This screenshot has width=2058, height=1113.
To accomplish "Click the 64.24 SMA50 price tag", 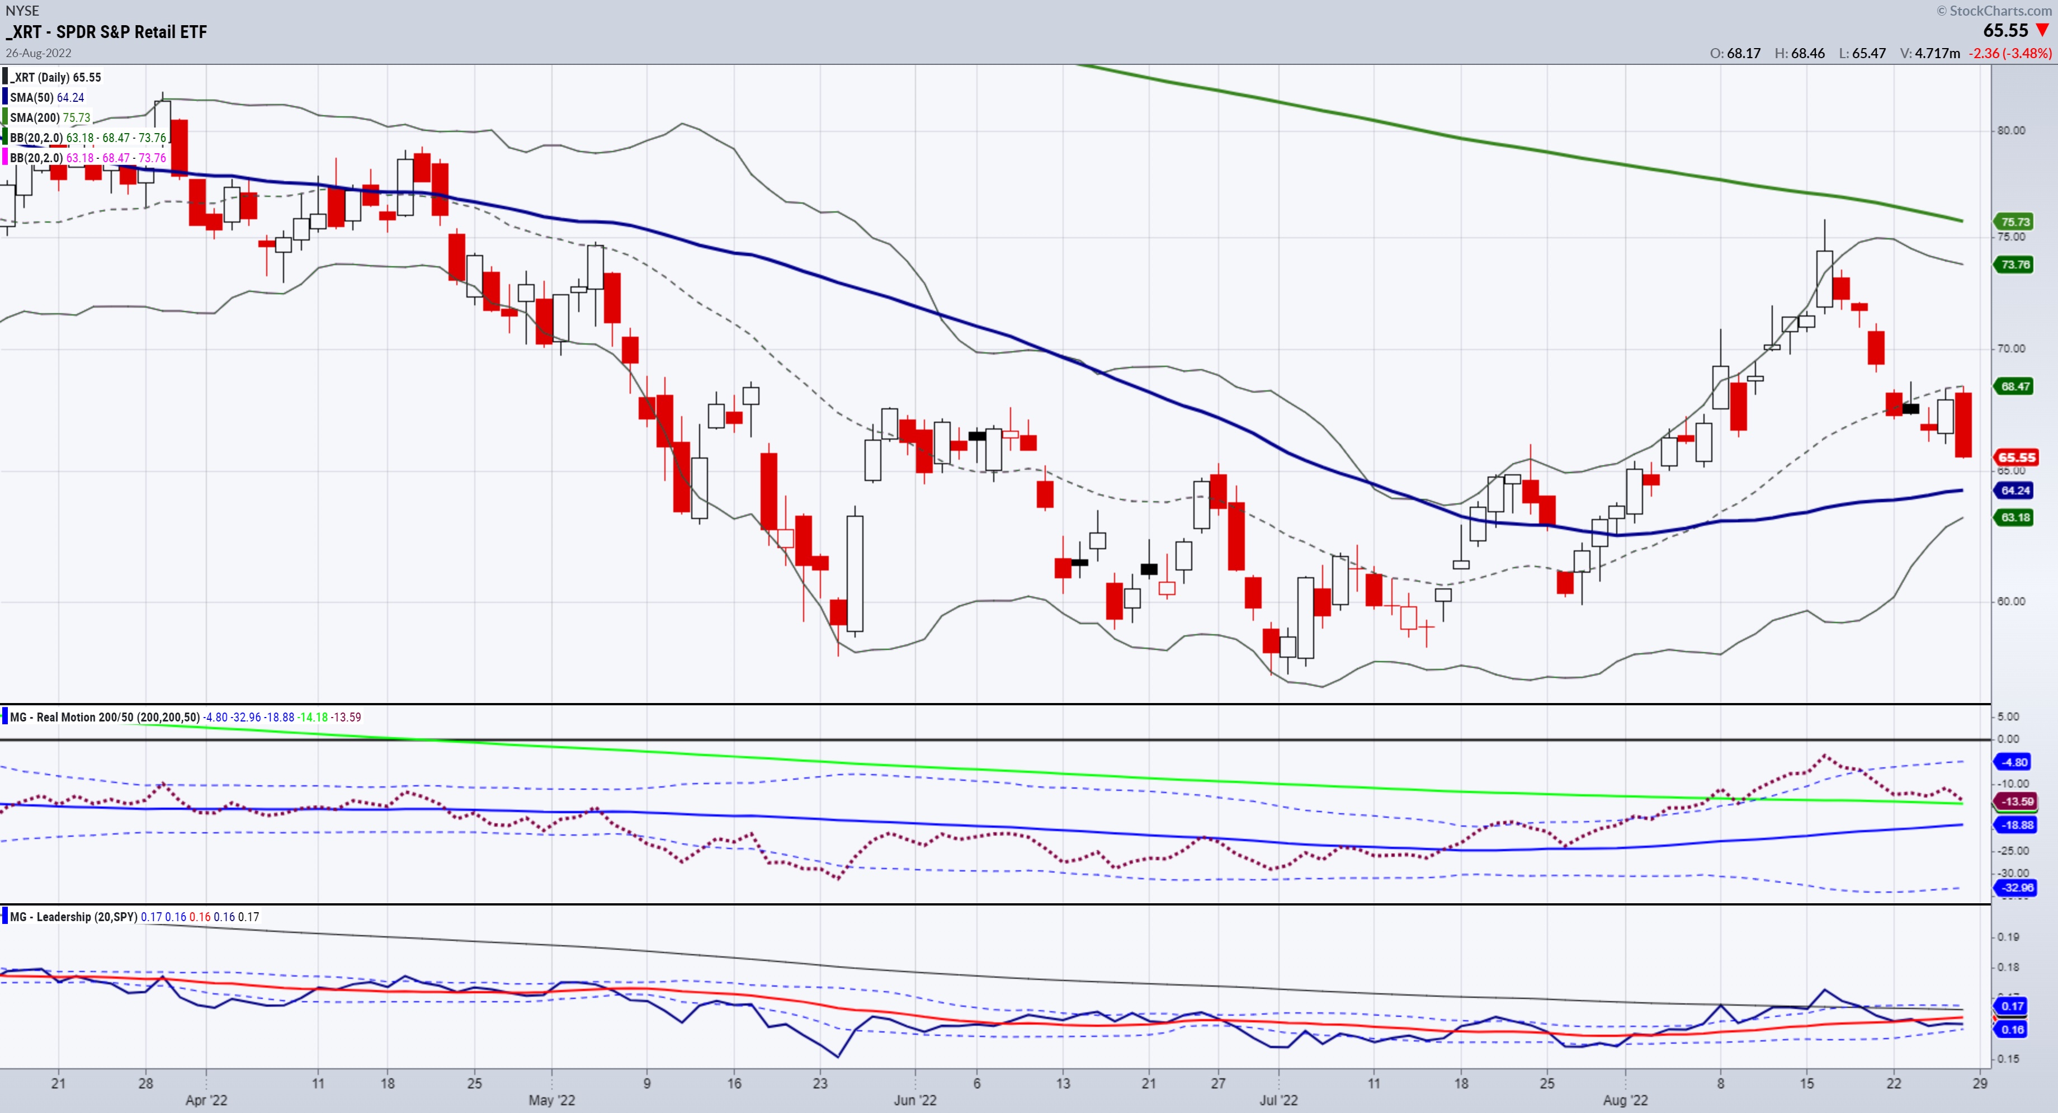I will pyautogui.click(x=2015, y=491).
